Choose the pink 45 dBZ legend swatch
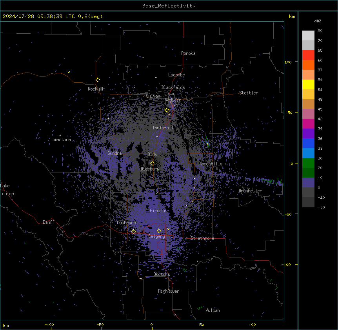Image resolution: width=338 pixels, height=330 pixels. tap(308, 114)
